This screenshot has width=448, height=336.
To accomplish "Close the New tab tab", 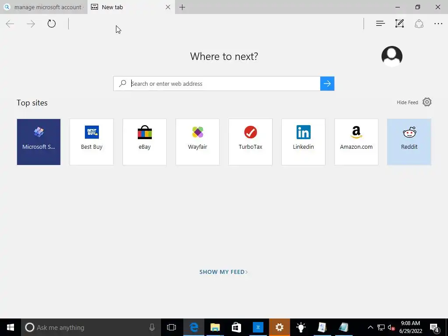I will (x=168, y=7).
